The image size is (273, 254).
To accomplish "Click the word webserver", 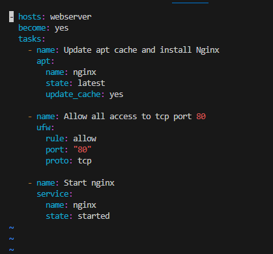I will (x=71, y=17).
